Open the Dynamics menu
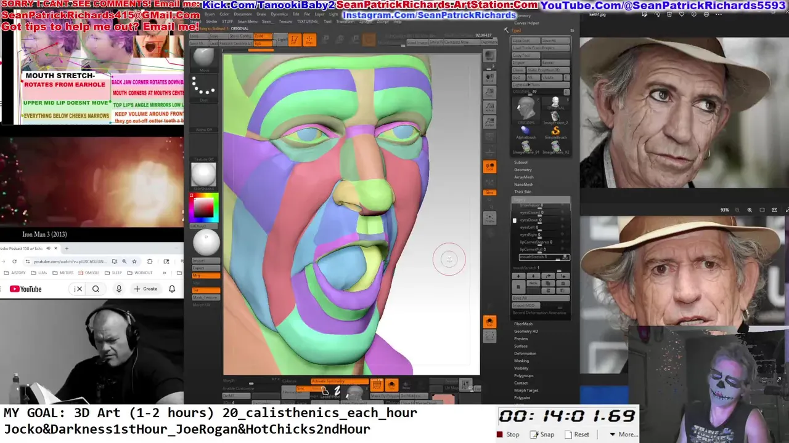 [279, 14]
